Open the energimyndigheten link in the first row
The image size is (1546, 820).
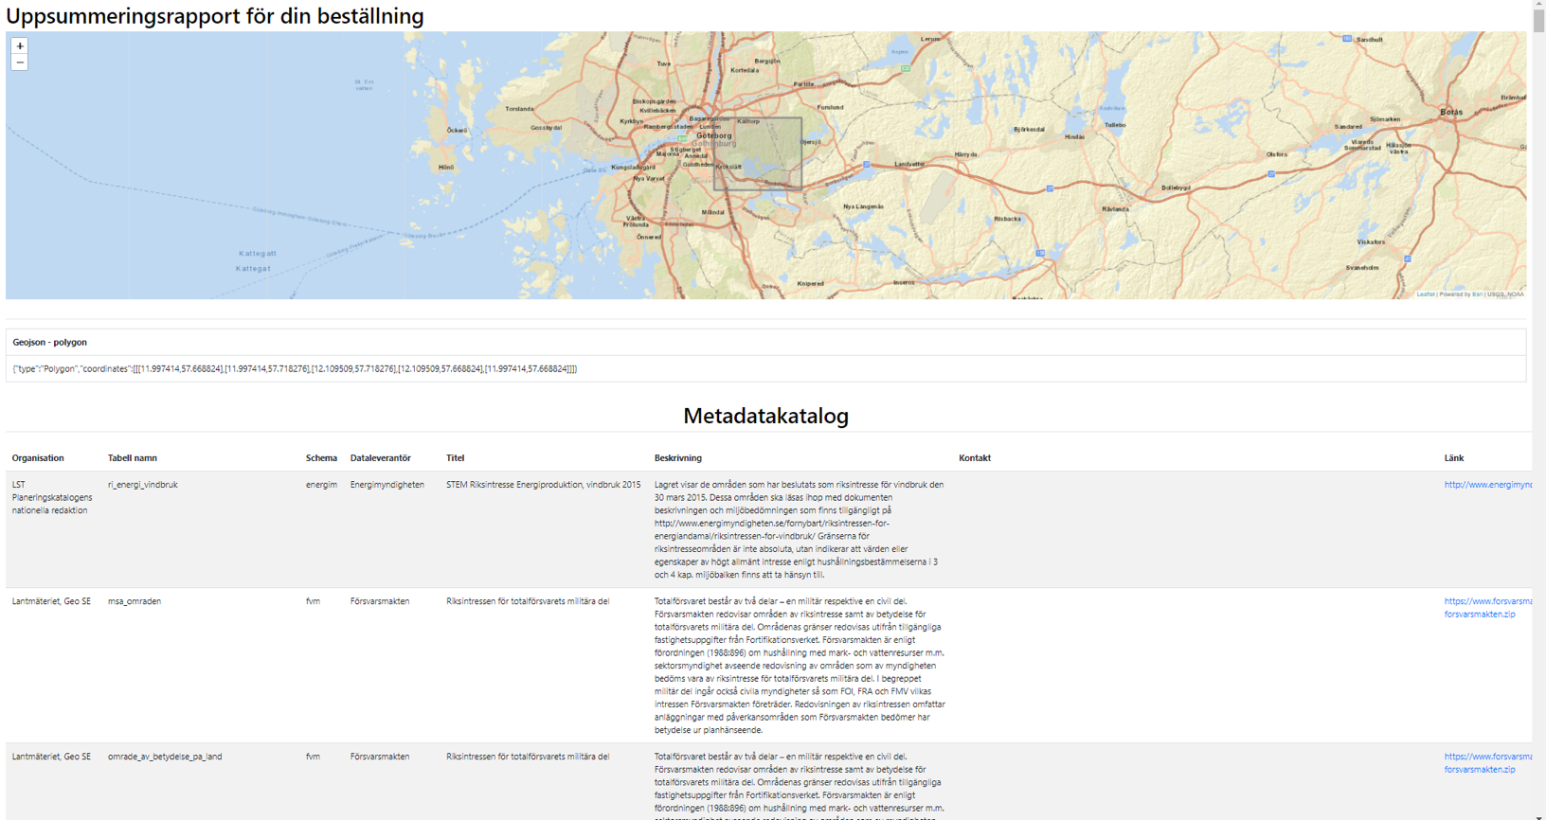click(x=1486, y=485)
